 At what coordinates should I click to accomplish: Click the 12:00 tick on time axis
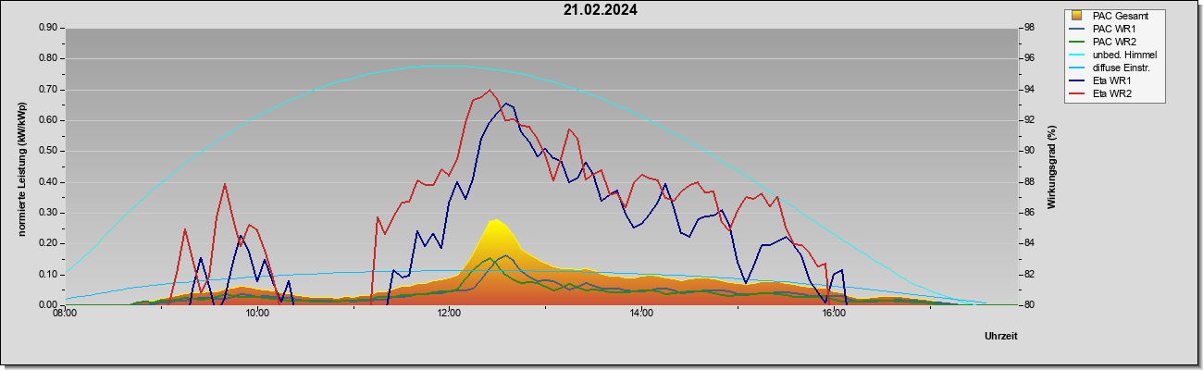click(x=449, y=313)
